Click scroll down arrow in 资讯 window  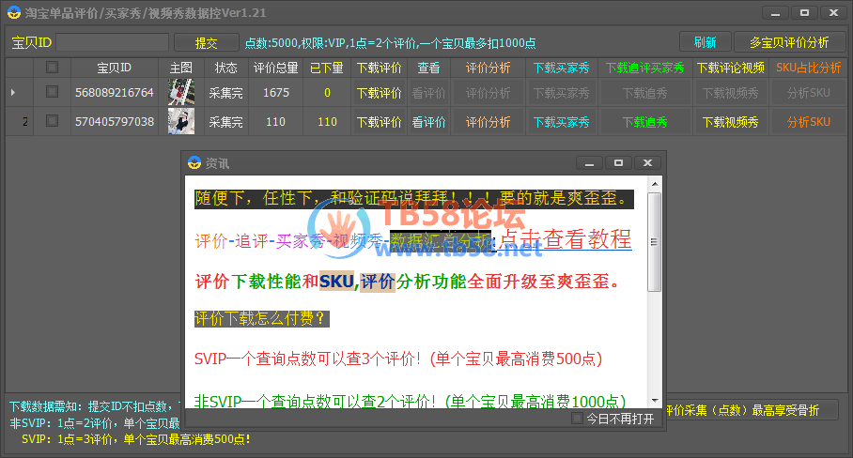tap(655, 401)
